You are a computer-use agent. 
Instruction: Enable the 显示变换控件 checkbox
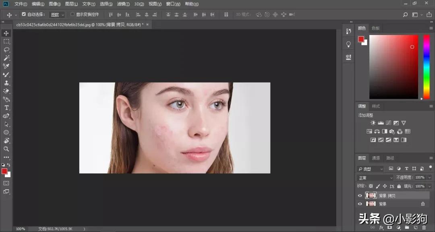tap(72, 14)
